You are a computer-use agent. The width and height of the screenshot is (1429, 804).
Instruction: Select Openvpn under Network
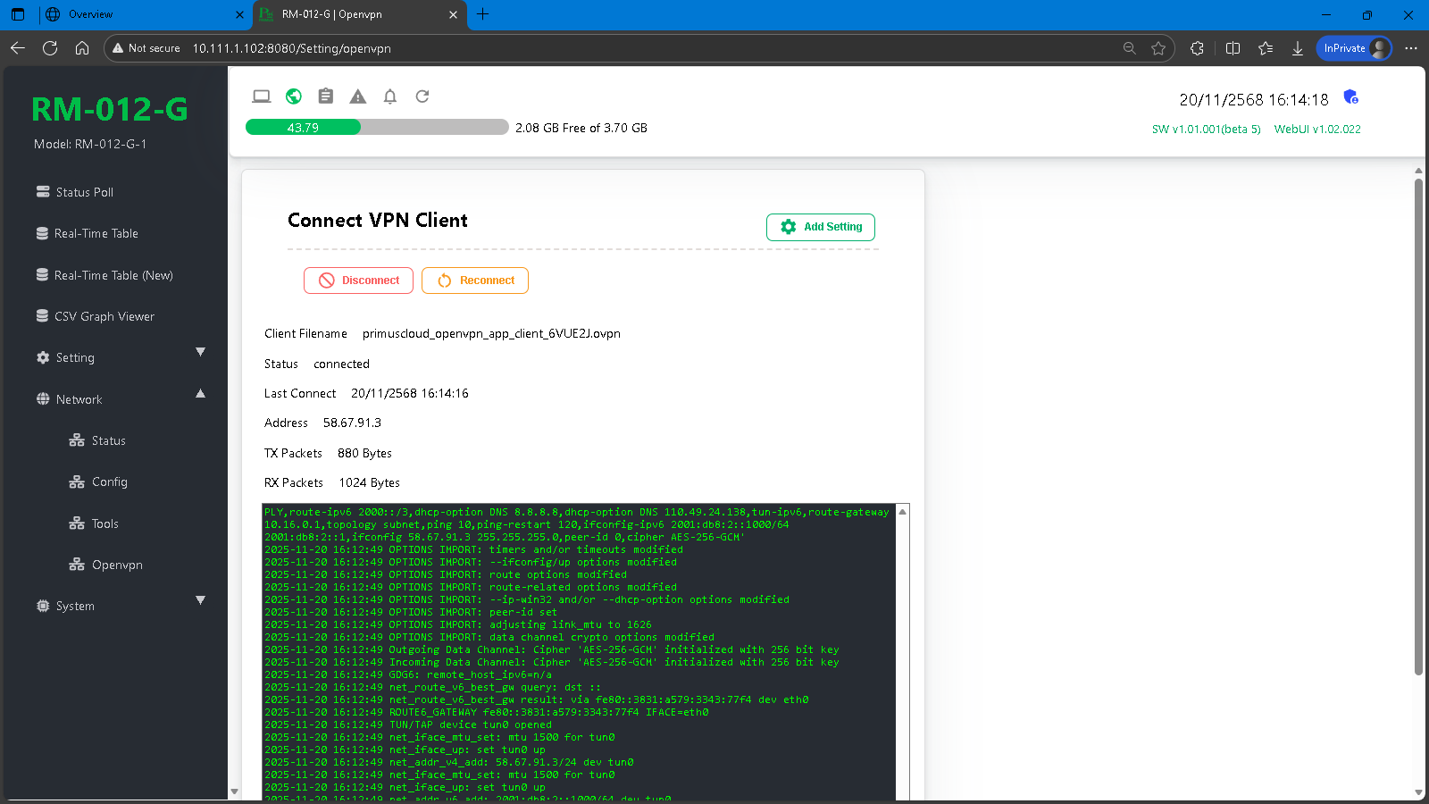pos(105,565)
